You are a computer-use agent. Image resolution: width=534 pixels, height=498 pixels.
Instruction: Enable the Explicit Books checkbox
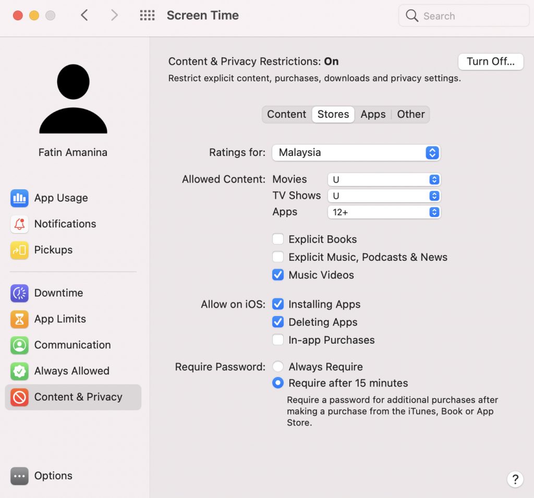point(278,239)
